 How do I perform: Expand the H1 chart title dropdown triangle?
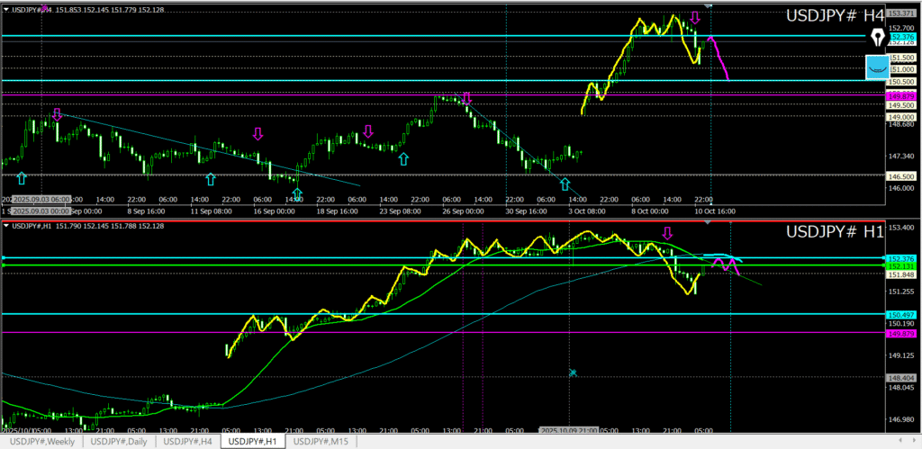5,225
